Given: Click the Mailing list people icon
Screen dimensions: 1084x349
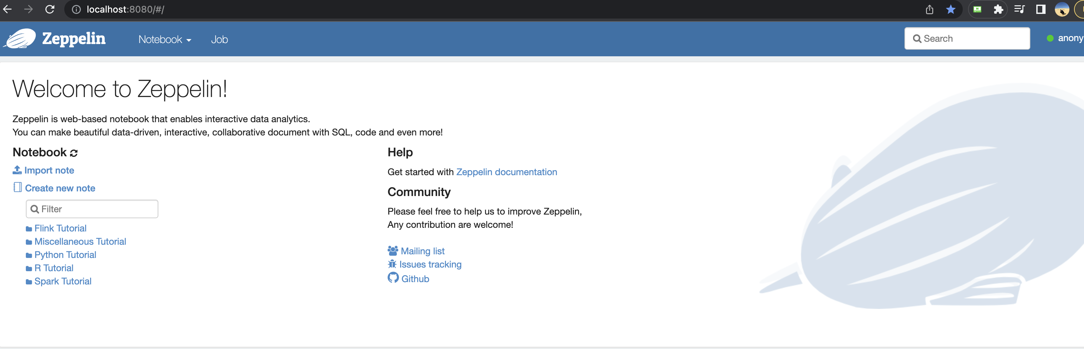Looking at the screenshot, I should pos(393,251).
